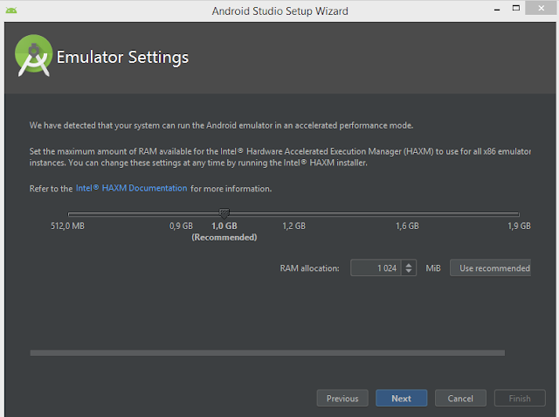Screen dimensions: 559x417
Task: Click the 1,0 GB recommended label
Action: click(224, 232)
